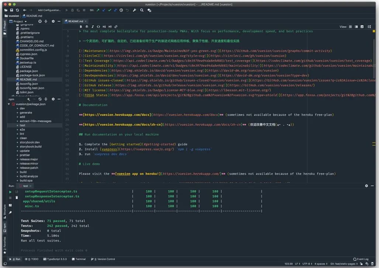Rerun test with green play icon
Screen dimensions: 379x268
10,192
